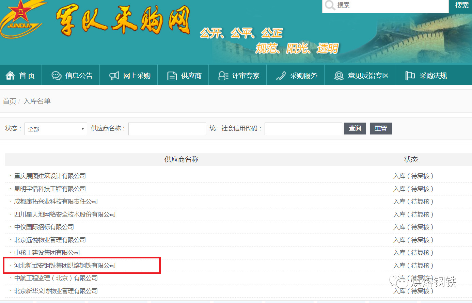Click 入库名单 in the breadcrumb
This screenshot has height=303, width=472.
tap(37, 101)
